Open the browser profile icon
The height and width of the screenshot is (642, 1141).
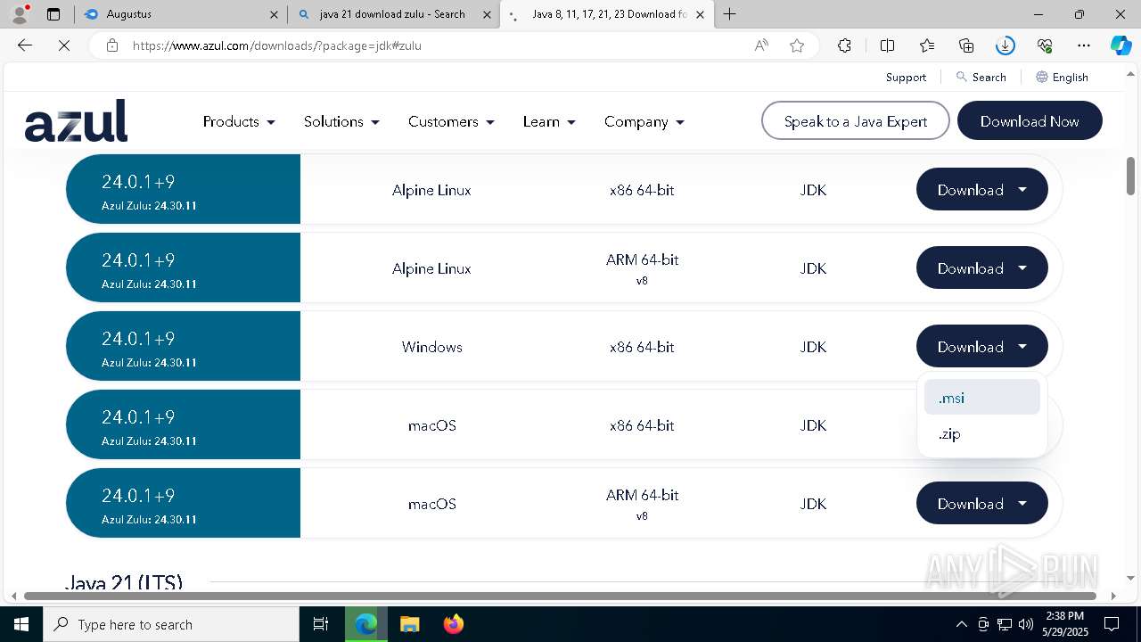tap(19, 14)
